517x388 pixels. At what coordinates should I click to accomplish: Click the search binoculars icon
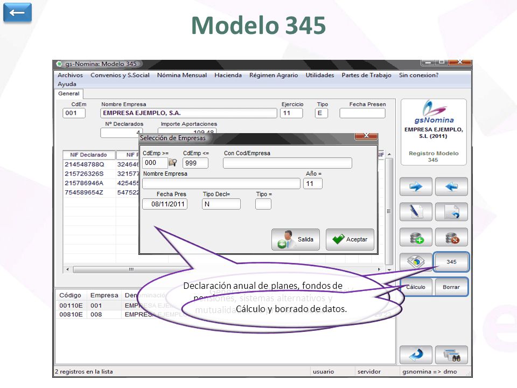pyautogui.click(x=451, y=355)
